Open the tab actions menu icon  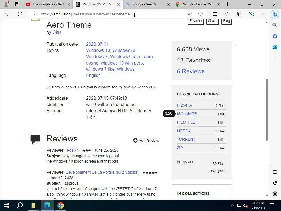[x=16, y=4]
